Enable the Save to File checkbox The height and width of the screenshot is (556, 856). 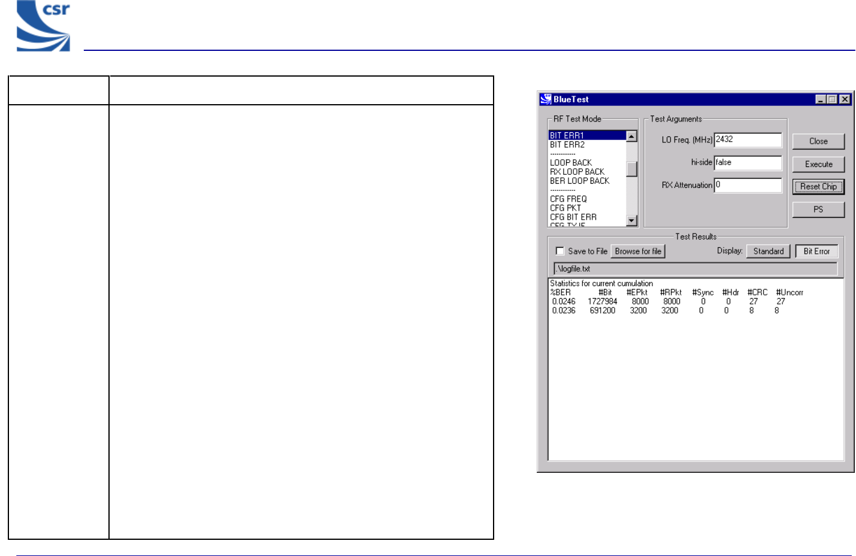click(x=560, y=251)
